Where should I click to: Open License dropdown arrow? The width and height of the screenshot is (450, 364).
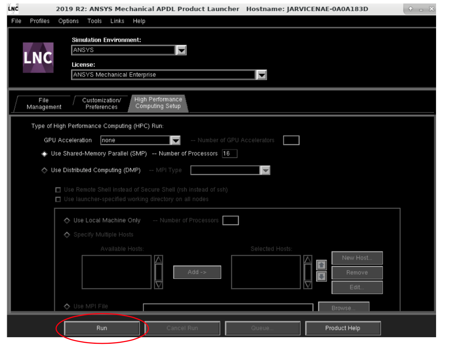(261, 75)
